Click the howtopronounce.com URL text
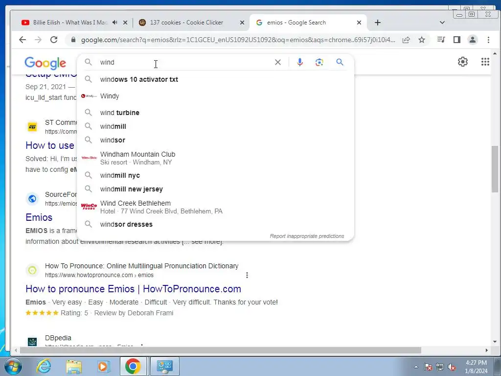The image size is (501, 376). click(99, 275)
